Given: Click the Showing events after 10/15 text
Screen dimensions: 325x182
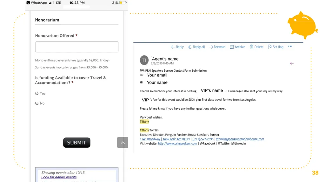Looking at the screenshot, I should (x=63, y=173).
